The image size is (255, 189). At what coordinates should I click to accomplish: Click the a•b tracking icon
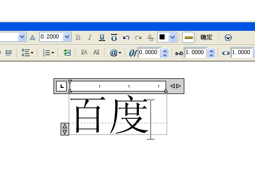(179, 53)
